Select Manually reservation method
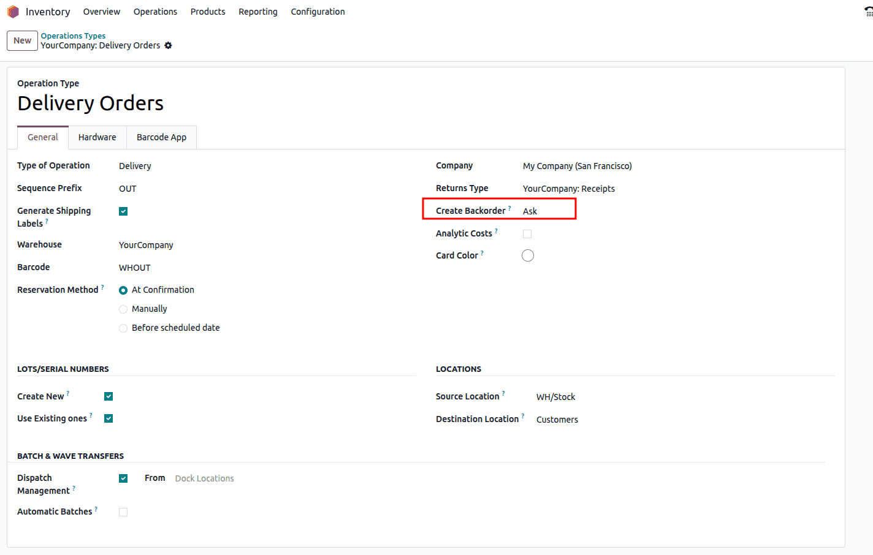Viewport: 873px width, 555px height. (123, 309)
